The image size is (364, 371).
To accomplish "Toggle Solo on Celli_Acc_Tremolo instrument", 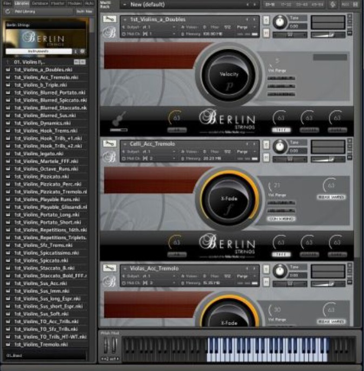I will click(266, 145).
